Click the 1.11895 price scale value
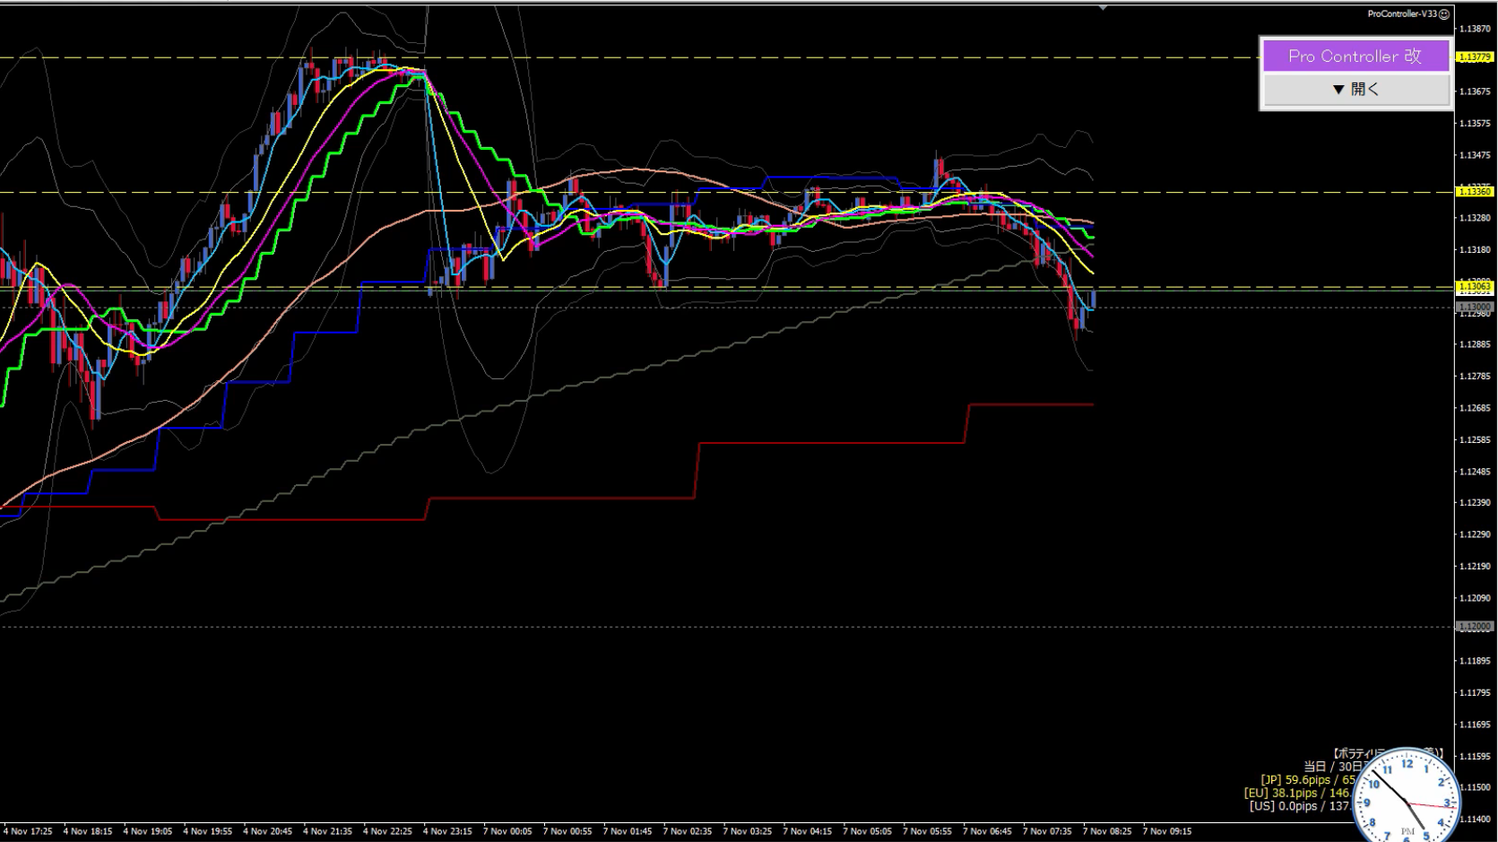The image size is (1498, 842). (x=1475, y=661)
